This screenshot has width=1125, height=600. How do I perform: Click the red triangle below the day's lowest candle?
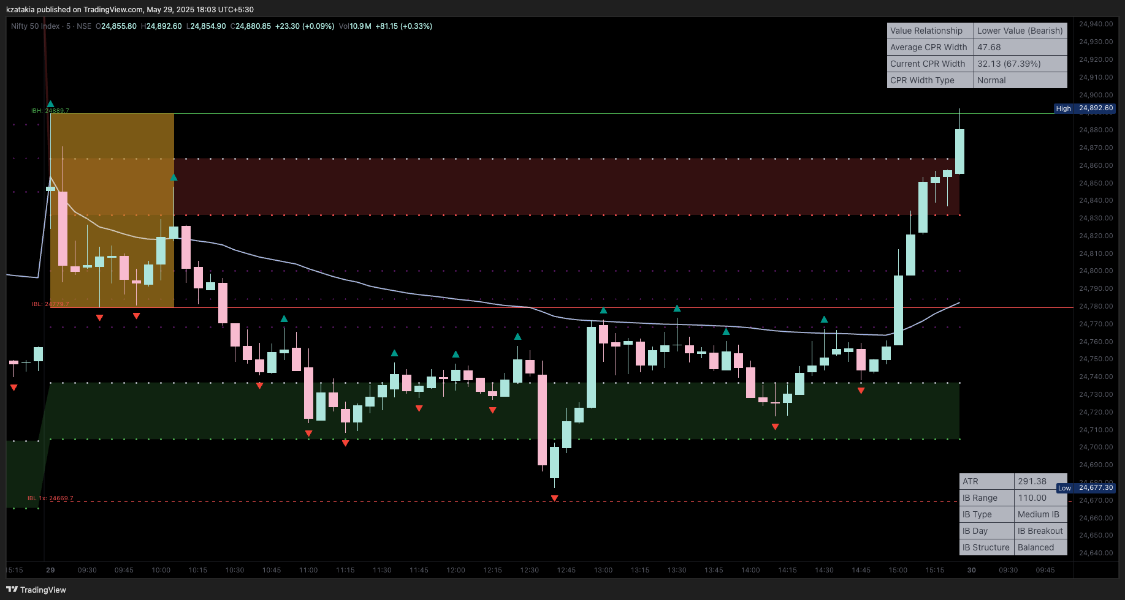coord(554,498)
